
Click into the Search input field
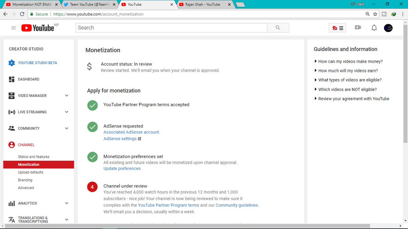[171, 28]
